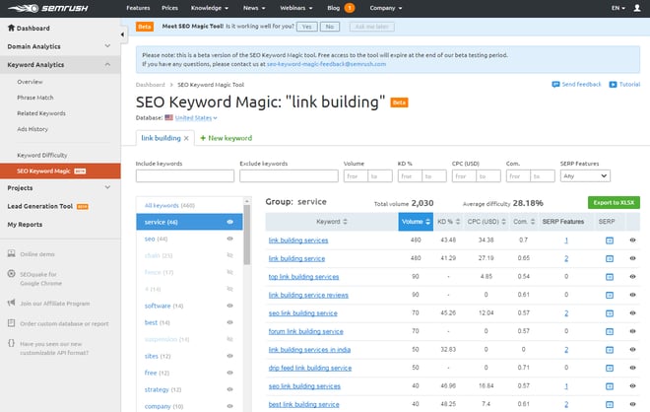Click the API format braces icon
The image size is (650, 412).
[11, 343]
